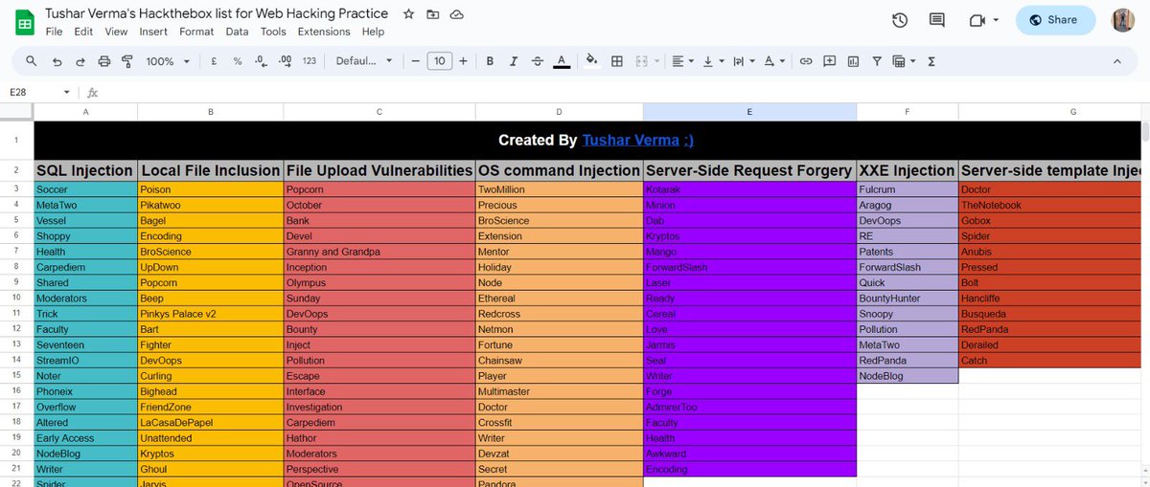Open the font family dropdown
The image size is (1150, 487).
coord(364,61)
